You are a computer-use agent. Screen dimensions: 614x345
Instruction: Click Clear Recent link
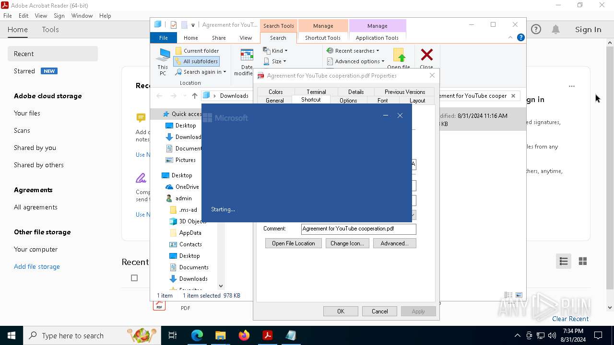[570, 319]
